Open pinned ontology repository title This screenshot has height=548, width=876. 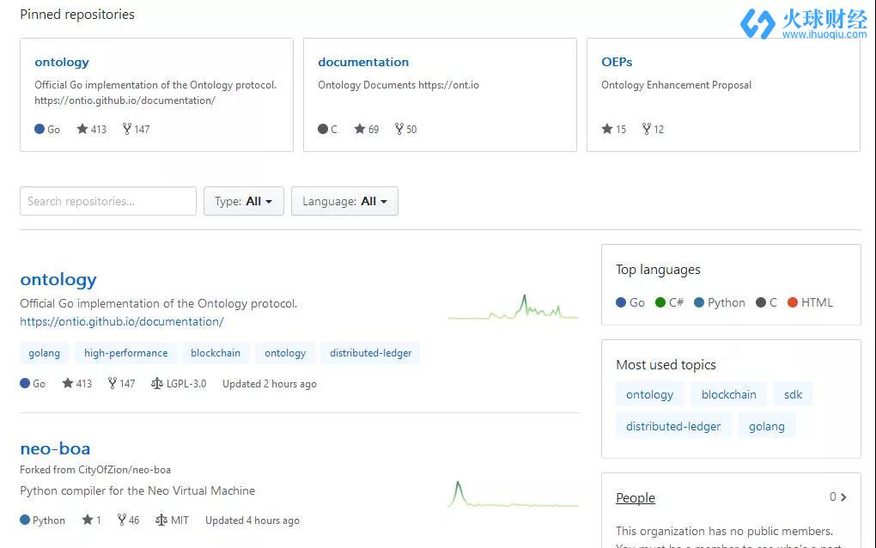pyautogui.click(x=62, y=62)
